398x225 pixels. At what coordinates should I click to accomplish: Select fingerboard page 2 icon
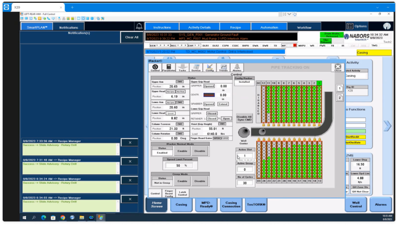point(340,98)
